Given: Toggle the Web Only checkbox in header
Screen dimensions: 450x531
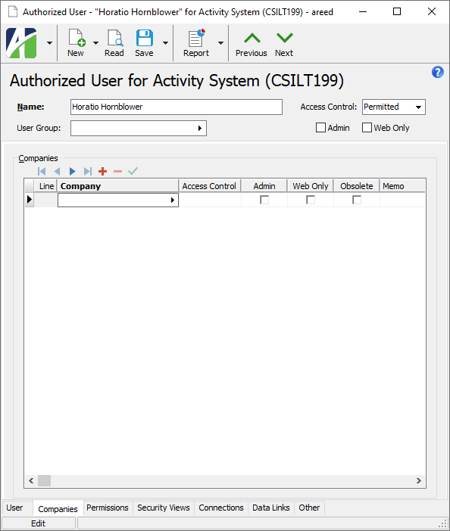Looking at the screenshot, I should click(x=367, y=128).
